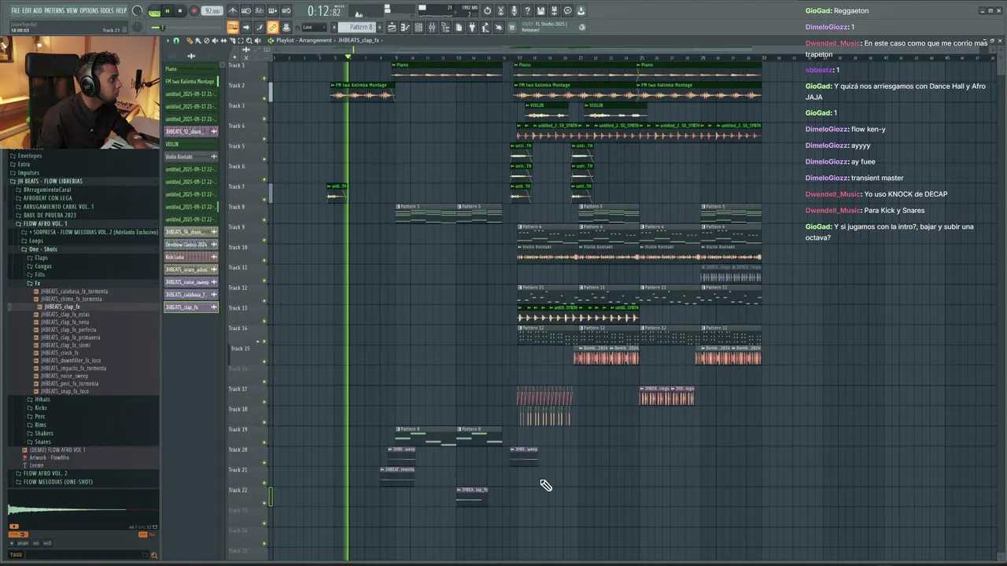Click the Record button in transport

(194, 11)
